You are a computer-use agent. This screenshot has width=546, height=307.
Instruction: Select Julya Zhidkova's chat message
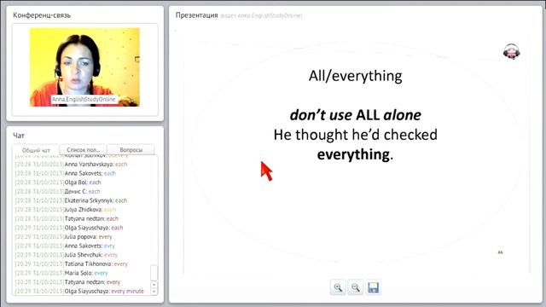point(66,210)
